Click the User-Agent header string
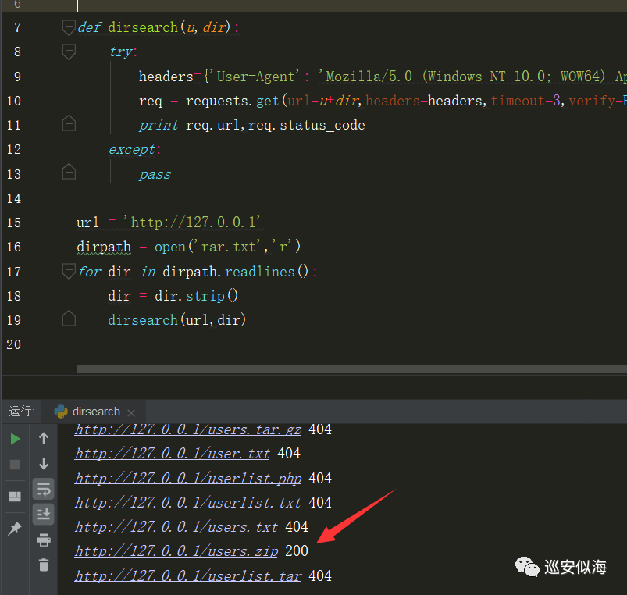The height and width of the screenshot is (595, 627). pyautogui.click(x=256, y=77)
